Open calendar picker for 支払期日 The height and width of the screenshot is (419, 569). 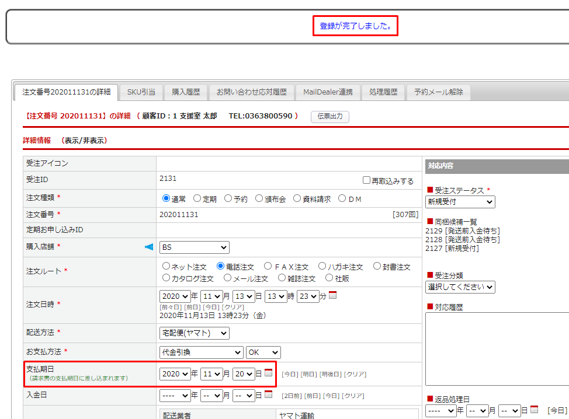[269, 373]
